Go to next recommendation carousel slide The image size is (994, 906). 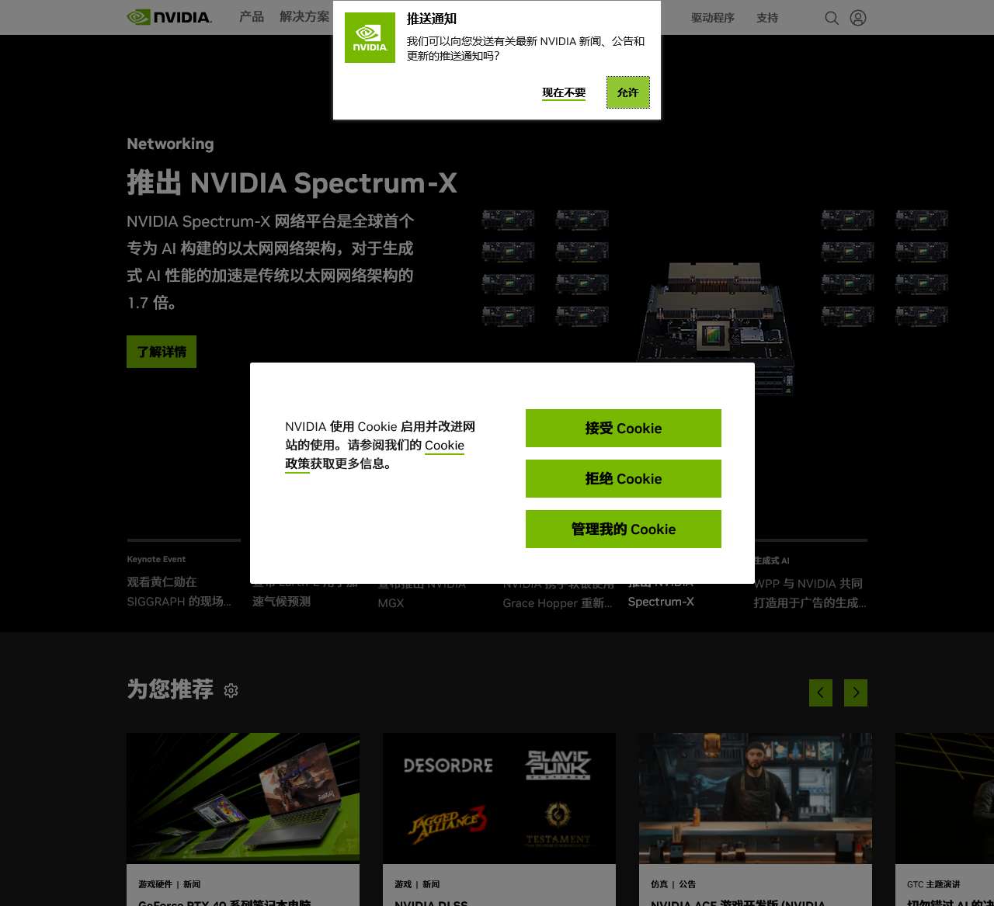[856, 693]
